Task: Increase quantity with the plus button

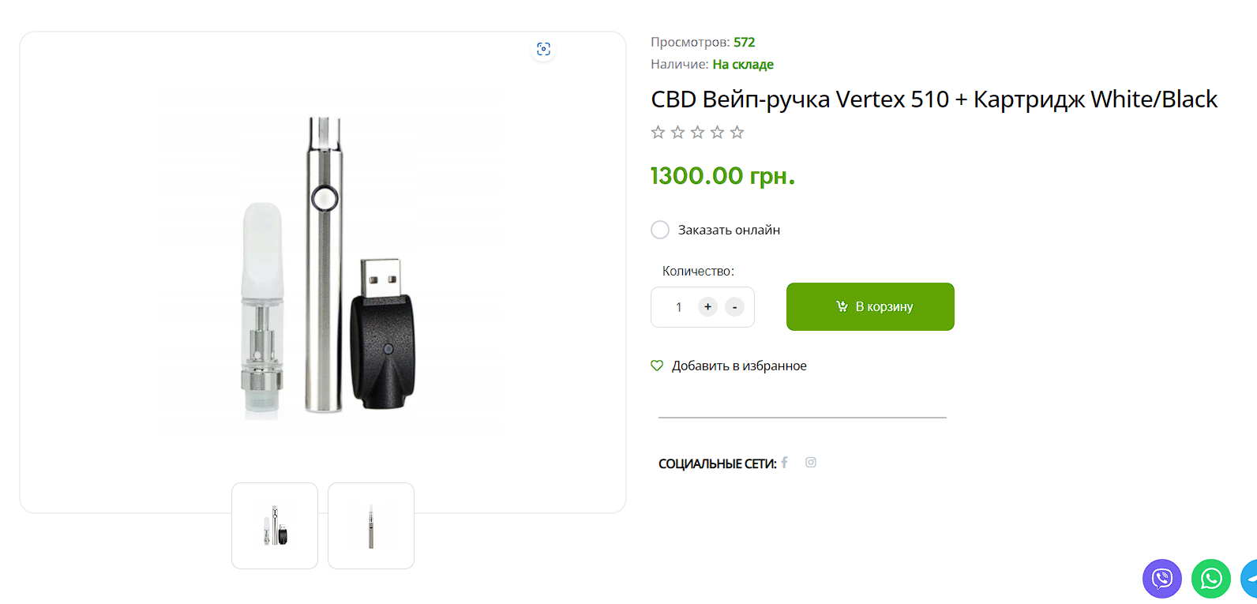Action: coord(708,307)
